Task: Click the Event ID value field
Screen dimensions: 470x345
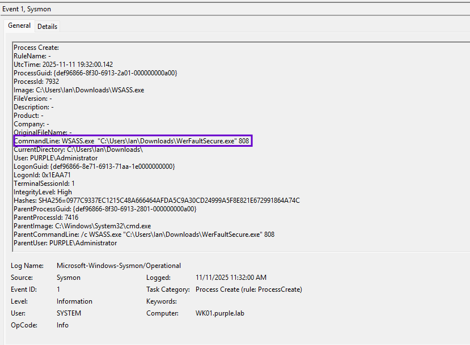Action: [59, 289]
